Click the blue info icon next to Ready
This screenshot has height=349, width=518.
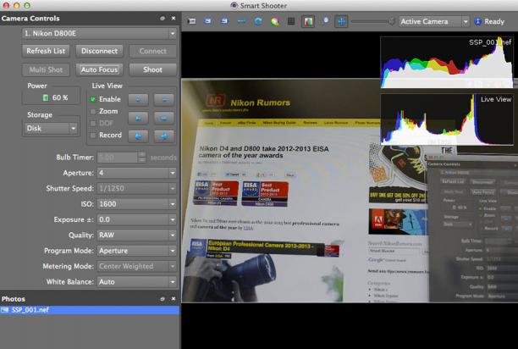[x=477, y=22]
